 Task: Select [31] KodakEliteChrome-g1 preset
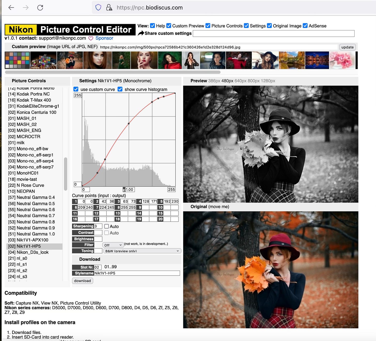pos(34,106)
